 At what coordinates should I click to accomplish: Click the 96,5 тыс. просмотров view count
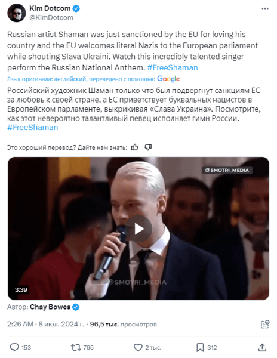click(124, 324)
